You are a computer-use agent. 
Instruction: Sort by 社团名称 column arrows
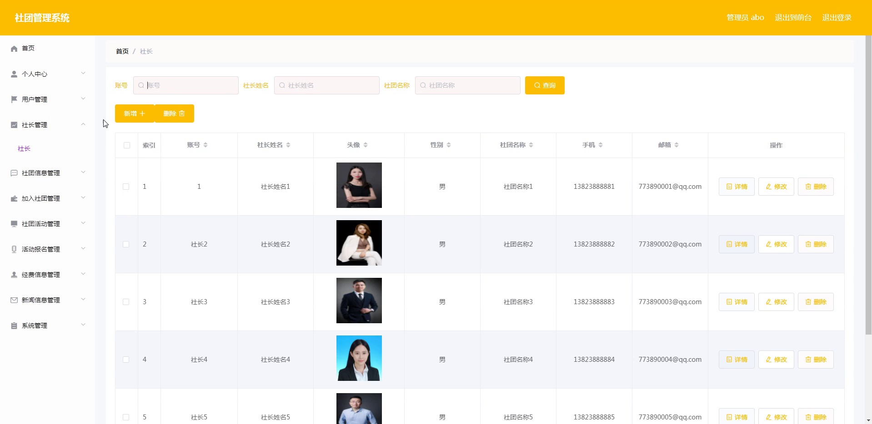[531, 145]
